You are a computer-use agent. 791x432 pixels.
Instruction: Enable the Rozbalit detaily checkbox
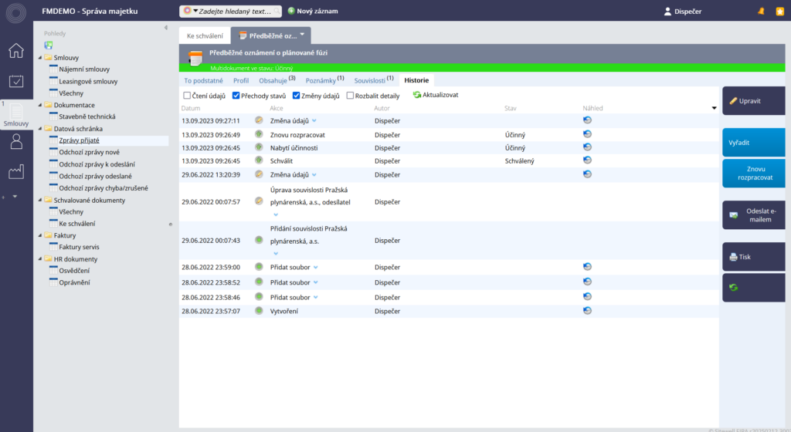coord(350,96)
